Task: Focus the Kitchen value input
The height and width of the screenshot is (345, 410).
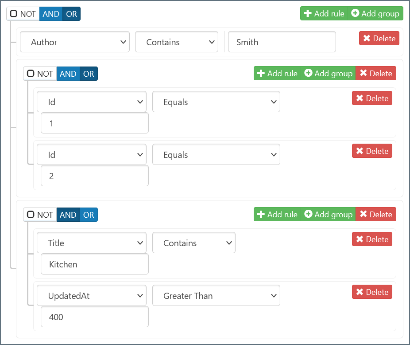Action: tap(94, 264)
